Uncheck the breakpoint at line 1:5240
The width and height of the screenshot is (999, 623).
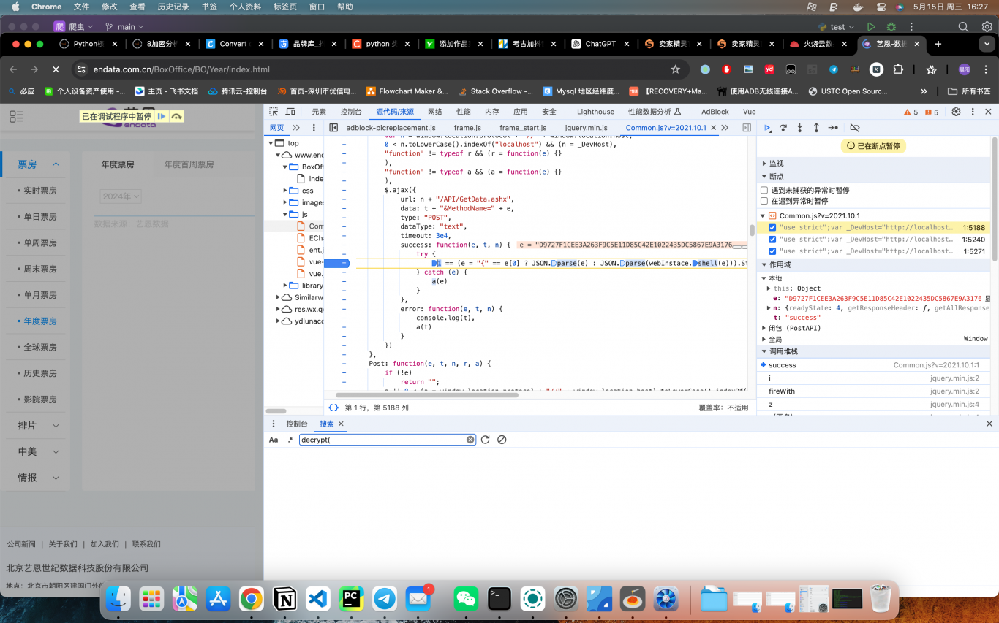pyautogui.click(x=772, y=240)
